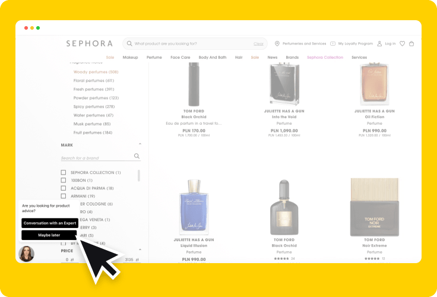
Task: Open the Body And Bath menu
Action: [x=213, y=58]
